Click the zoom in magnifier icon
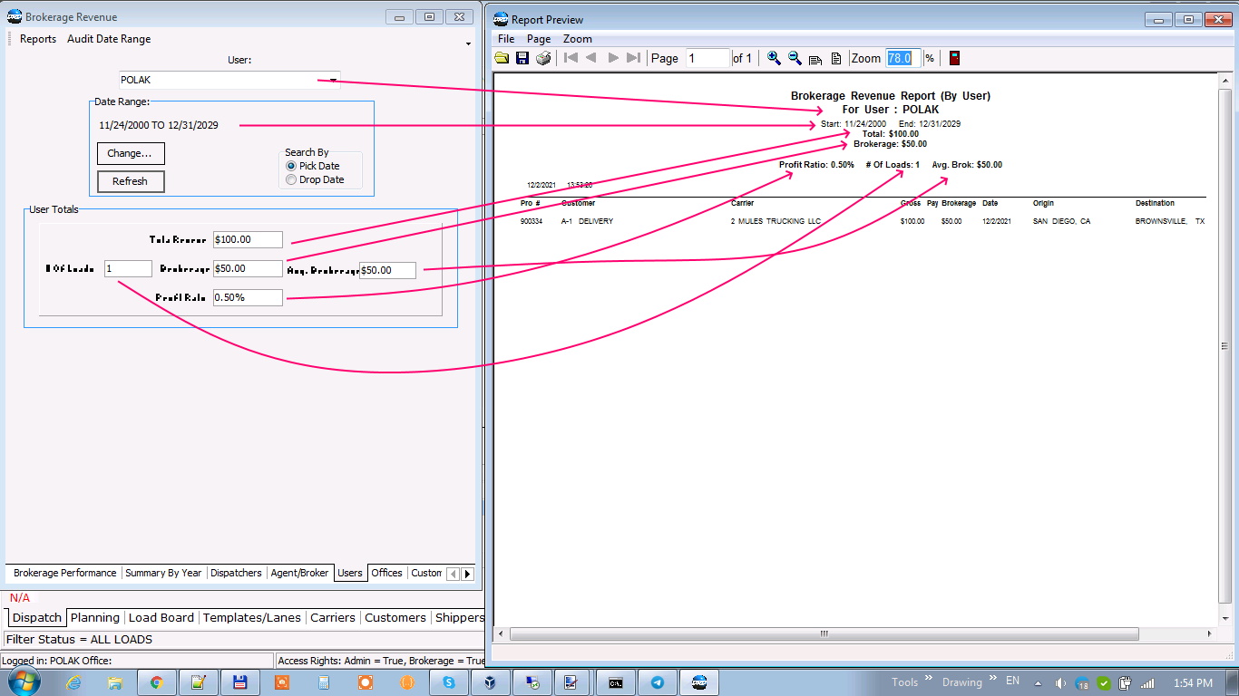1239x696 pixels. point(774,58)
